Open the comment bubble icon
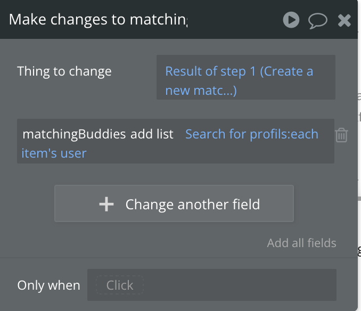This screenshot has height=311, width=361. 318,21
